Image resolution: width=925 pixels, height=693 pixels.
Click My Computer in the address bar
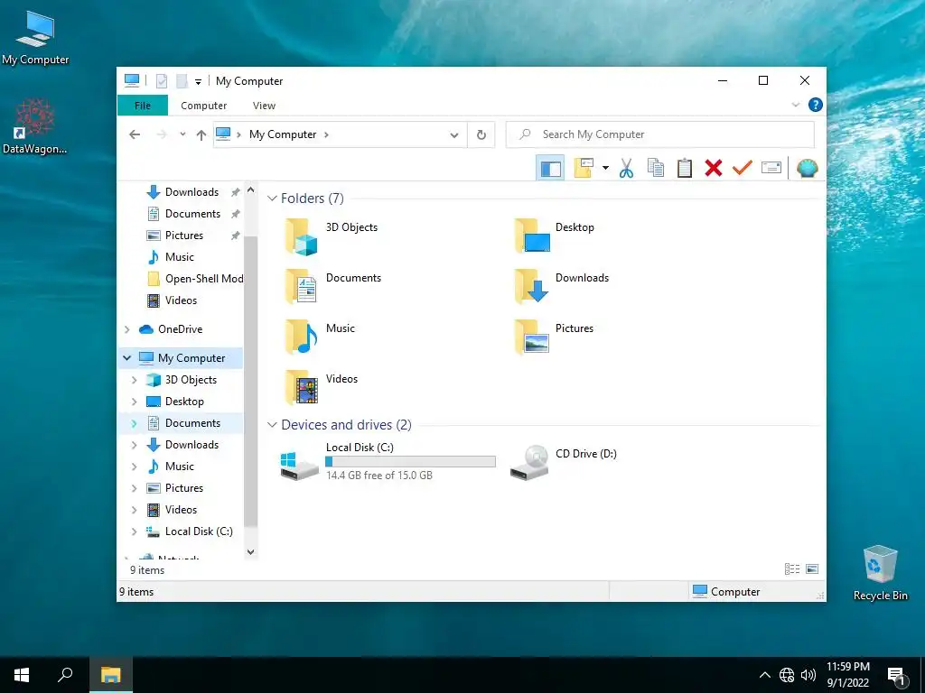coord(283,134)
